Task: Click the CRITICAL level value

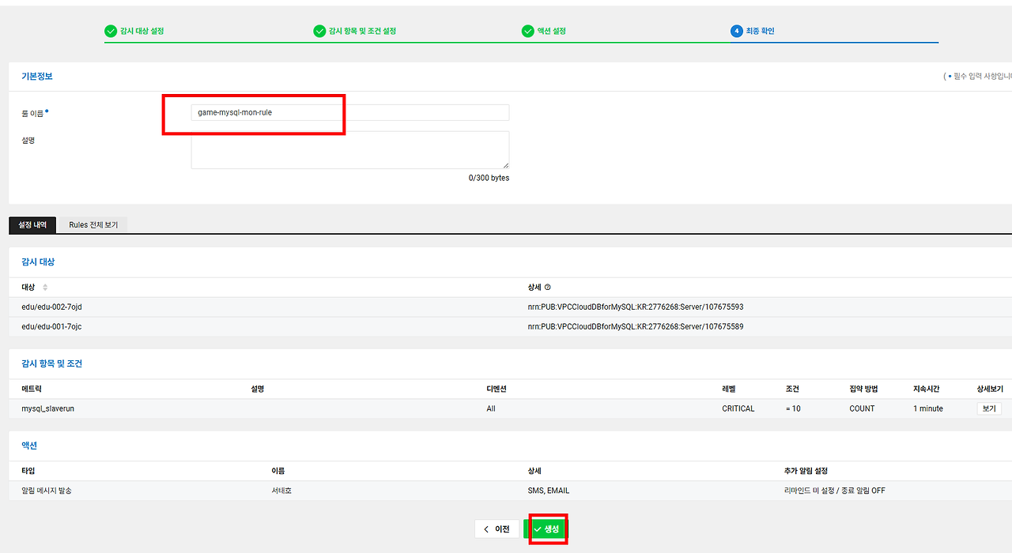Action: click(x=738, y=408)
